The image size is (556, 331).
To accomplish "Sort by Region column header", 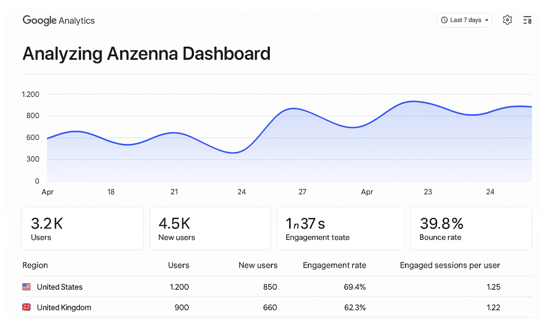I will tap(35, 265).
